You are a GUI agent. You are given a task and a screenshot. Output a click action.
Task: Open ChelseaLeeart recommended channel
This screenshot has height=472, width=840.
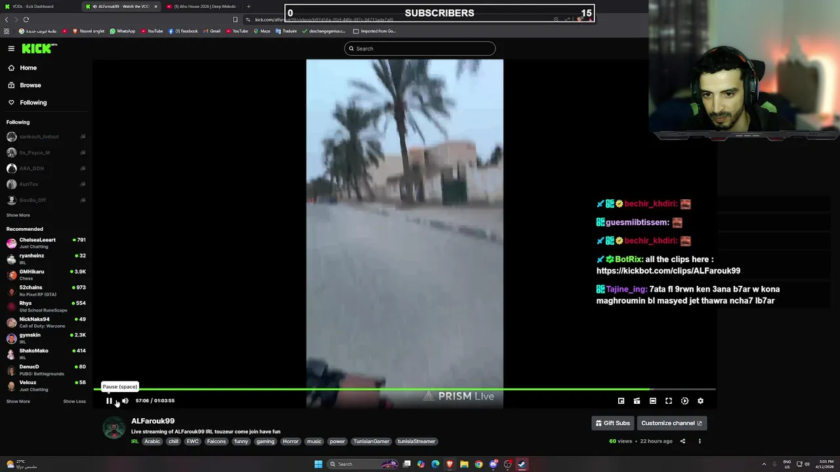pyautogui.click(x=46, y=243)
